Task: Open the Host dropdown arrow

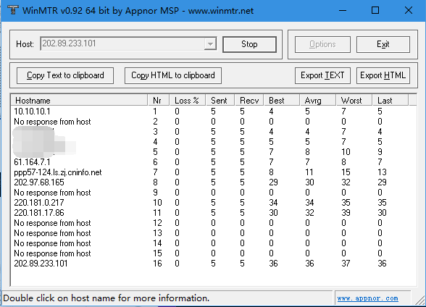Action: (210, 43)
